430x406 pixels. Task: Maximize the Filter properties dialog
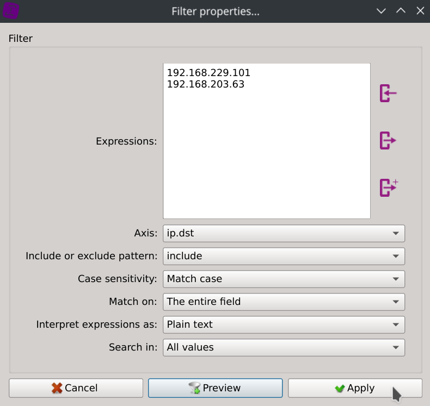point(401,11)
